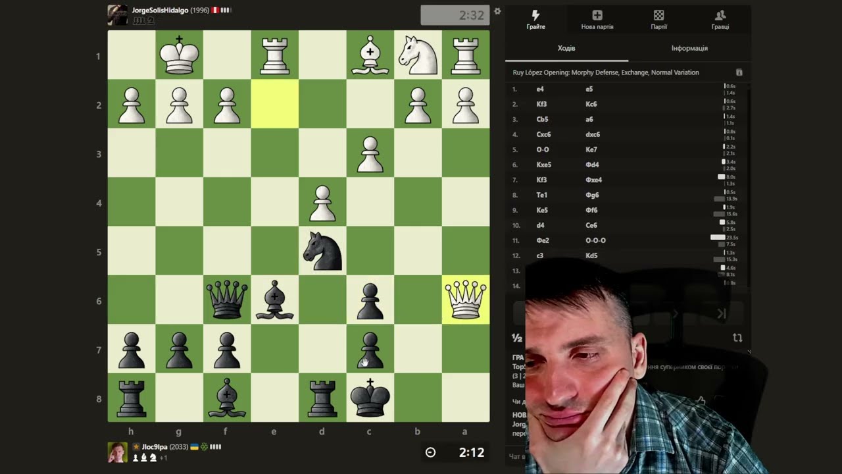Open Jloc9lpa's profile name
Screen dimensions: 842x474
[155, 447]
